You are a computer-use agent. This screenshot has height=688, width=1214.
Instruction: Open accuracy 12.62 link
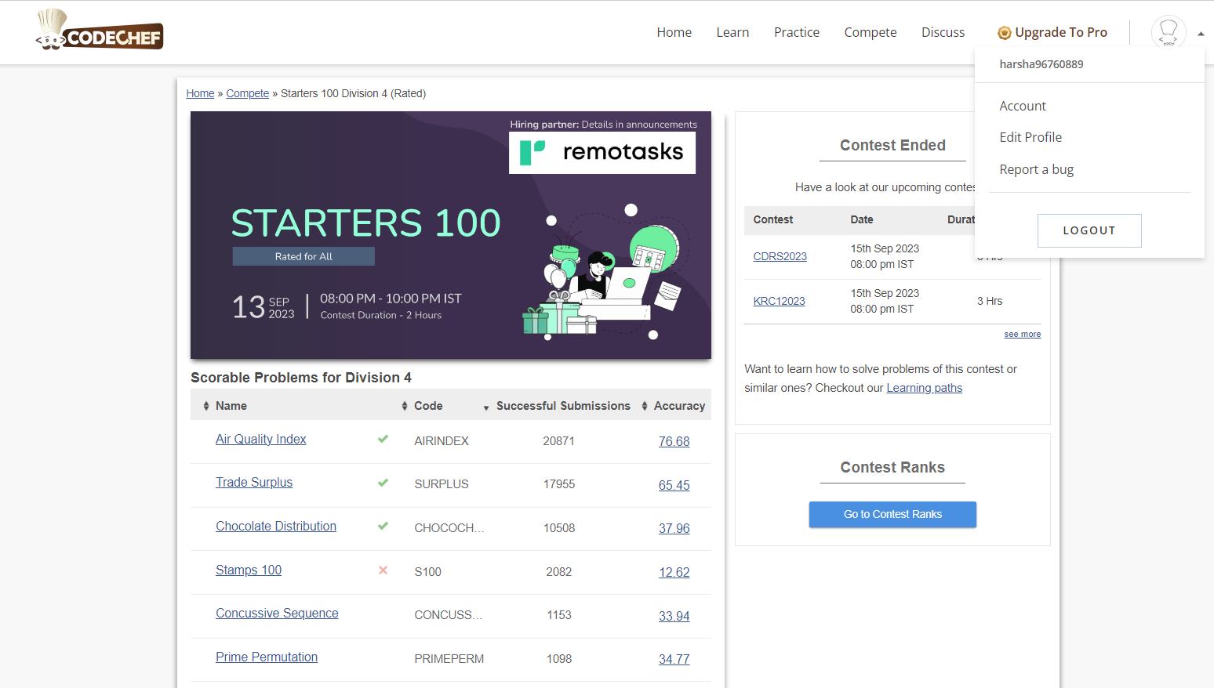[x=674, y=572]
